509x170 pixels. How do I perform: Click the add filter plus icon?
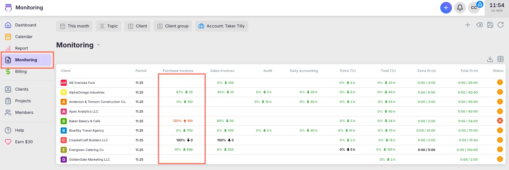click(468, 25)
